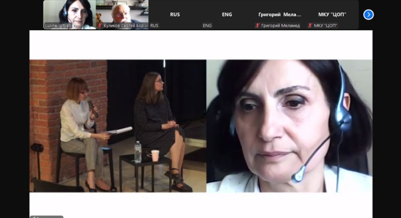Select the large RUS participant tile
The height and width of the screenshot is (218, 401).
(x=175, y=14)
